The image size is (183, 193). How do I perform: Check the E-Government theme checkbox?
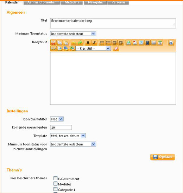56,178
